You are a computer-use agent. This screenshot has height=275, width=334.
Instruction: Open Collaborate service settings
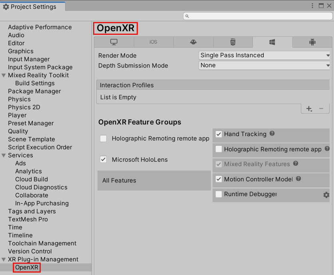point(32,195)
